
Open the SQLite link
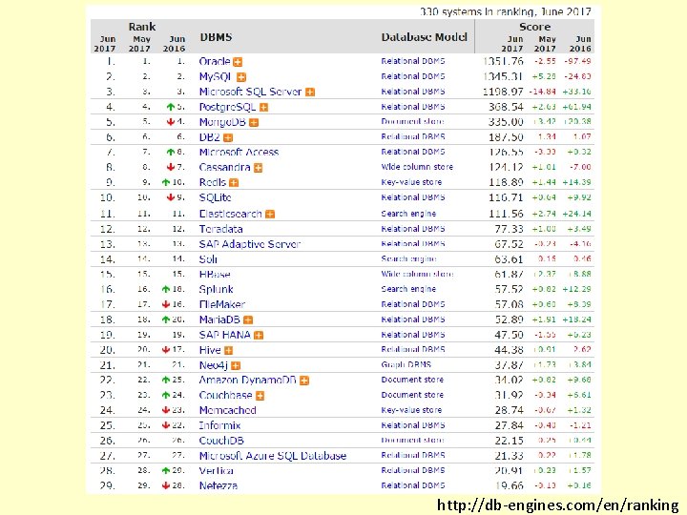point(215,197)
